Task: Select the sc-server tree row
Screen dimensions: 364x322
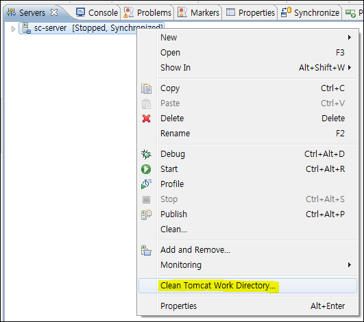Action: 91,28
